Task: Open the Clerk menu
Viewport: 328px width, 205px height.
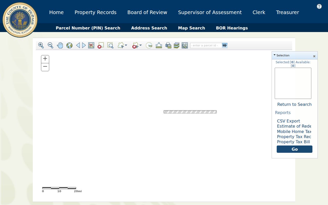Action: click(x=259, y=12)
